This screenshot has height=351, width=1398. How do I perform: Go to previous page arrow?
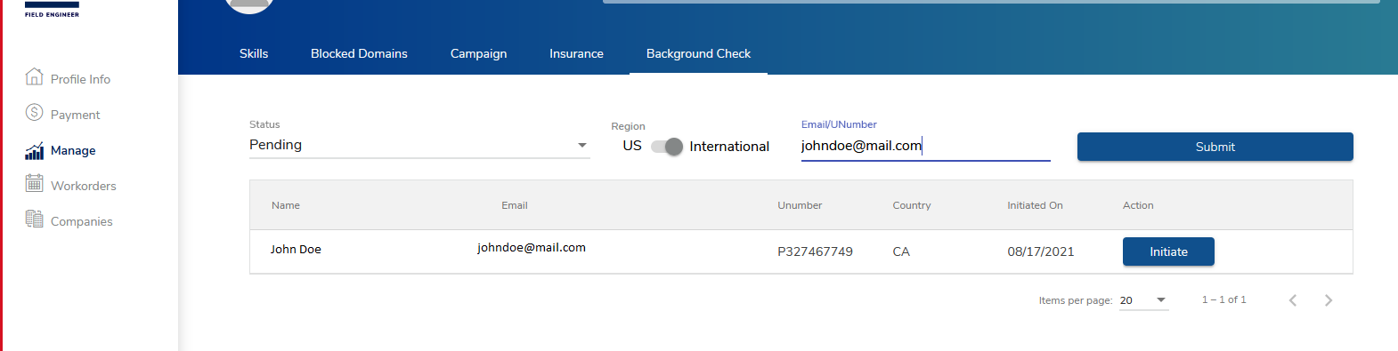[1293, 300]
